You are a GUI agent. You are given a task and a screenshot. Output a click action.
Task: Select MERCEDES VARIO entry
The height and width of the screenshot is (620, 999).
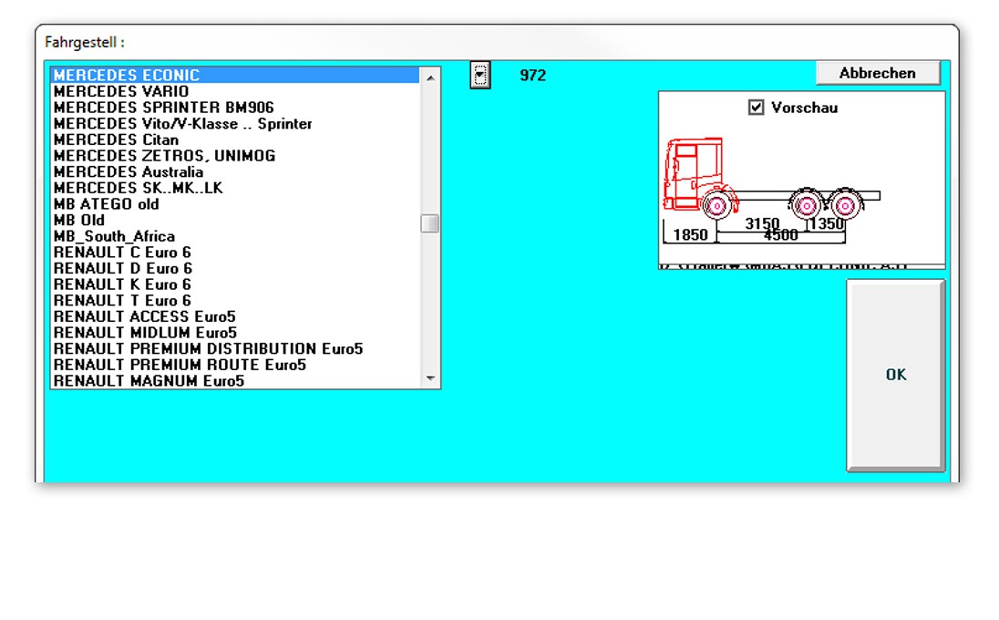point(235,91)
